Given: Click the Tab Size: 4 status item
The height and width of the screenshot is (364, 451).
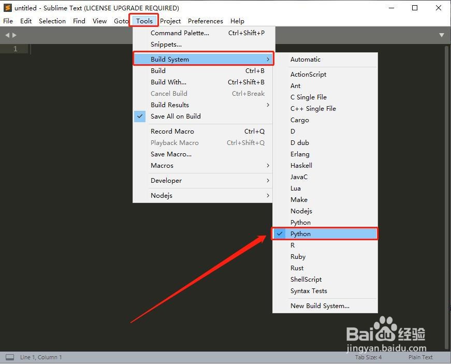Looking at the screenshot, I should pos(368,357).
